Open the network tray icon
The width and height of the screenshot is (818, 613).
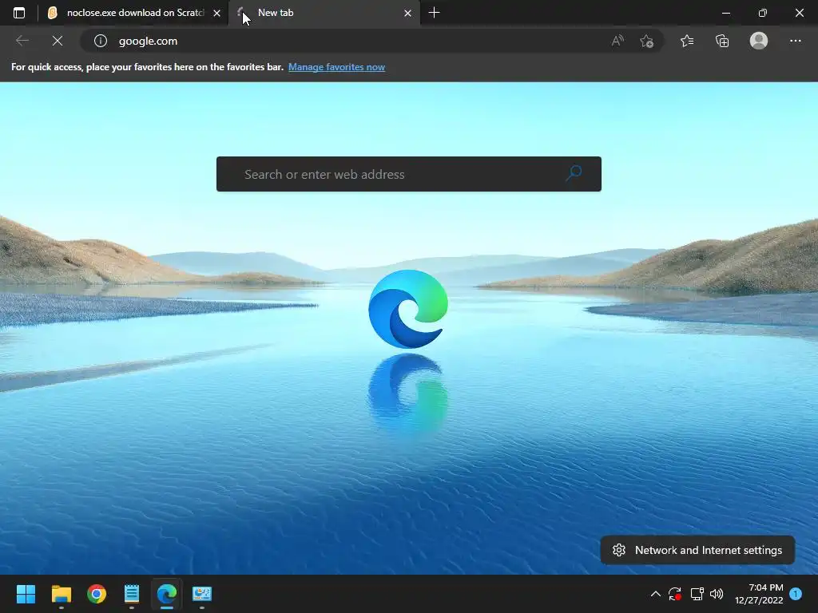(x=697, y=594)
